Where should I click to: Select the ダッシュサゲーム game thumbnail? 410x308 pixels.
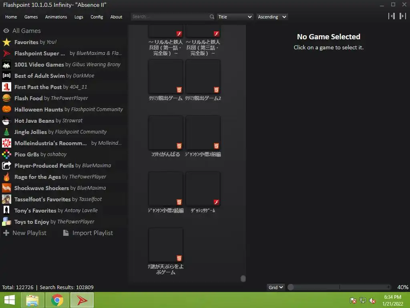[x=203, y=189]
